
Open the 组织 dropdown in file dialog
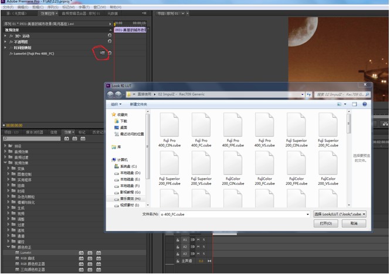point(116,104)
